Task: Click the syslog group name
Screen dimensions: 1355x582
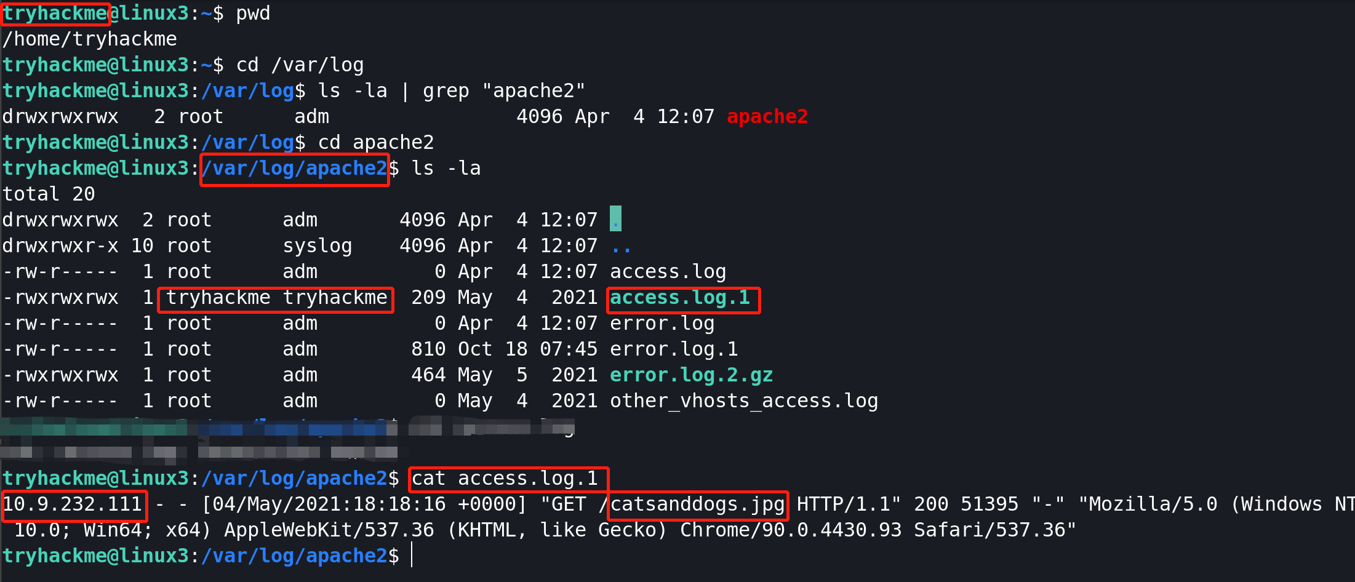Action: coord(317,246)
